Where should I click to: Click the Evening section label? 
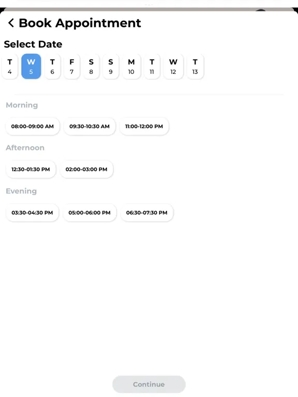point(21,191)
